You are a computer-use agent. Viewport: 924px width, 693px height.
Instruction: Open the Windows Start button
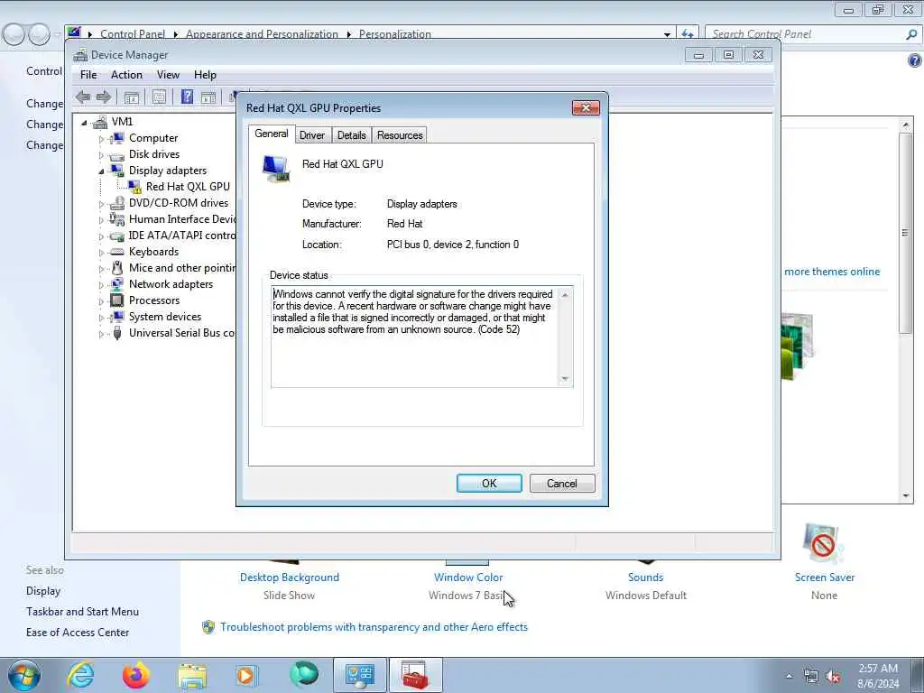(x=24, y=675)
